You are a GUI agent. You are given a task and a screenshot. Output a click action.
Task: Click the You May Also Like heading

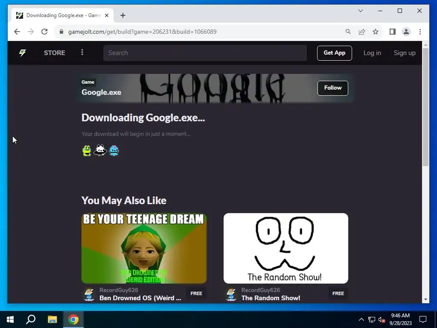point(124,200)
